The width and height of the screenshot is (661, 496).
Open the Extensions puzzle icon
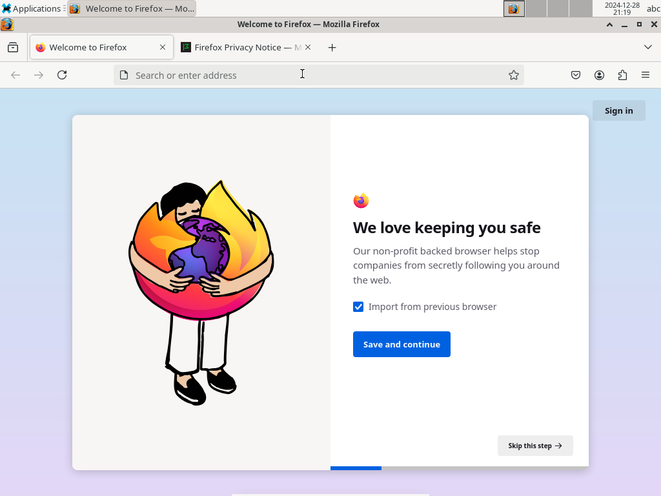pyautogui.click(x=622, y=75)
